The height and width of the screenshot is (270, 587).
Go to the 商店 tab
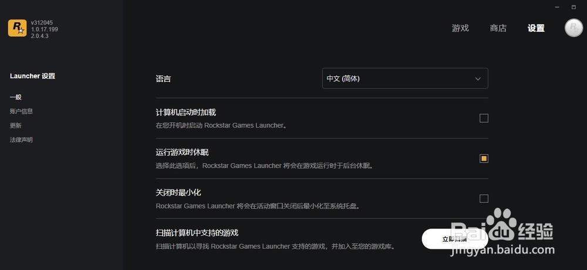pyautogui.click(x=498, y=28)
